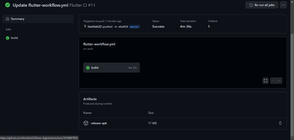The width and height of the screenshot is (294, 140).
Task: Click the Re-run all jobs button
Action: coord(262,5)
